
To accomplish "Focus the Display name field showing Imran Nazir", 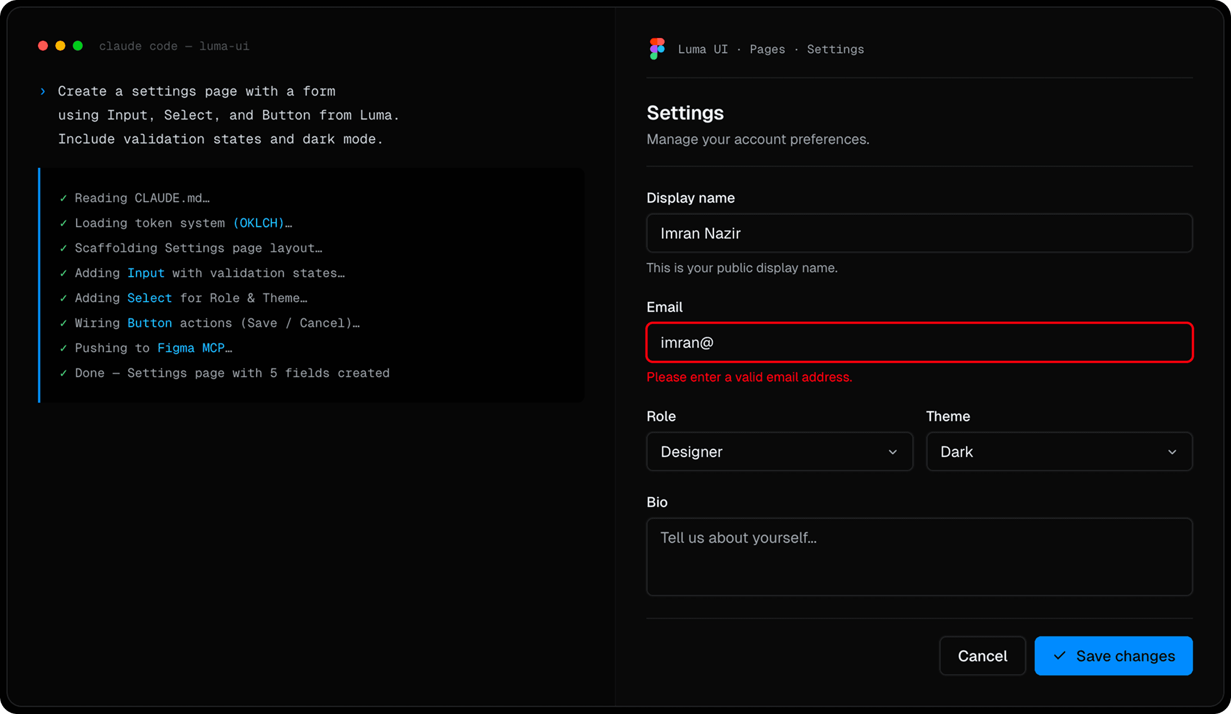I will [919, 233].
